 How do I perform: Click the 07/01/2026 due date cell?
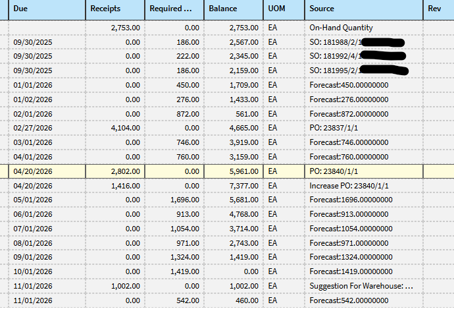47,229
